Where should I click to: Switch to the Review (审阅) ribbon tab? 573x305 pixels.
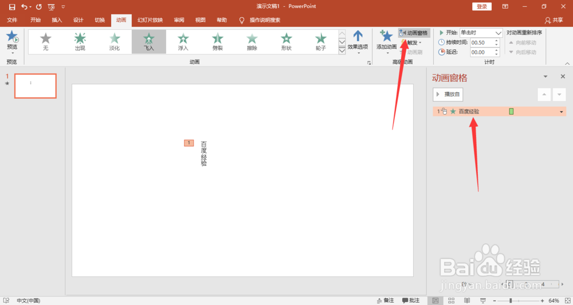(x=179, y=20)
